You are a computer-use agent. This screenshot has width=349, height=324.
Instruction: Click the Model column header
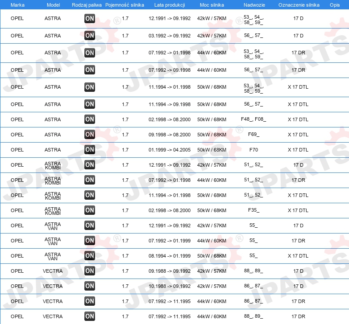click(53, 5)
